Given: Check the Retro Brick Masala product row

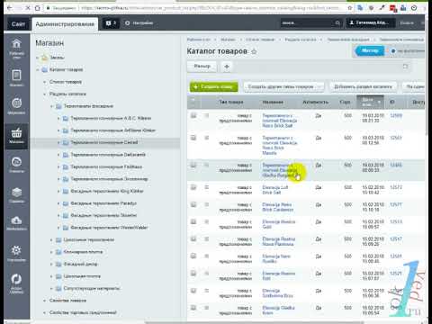Looking at the screenshot, I should [x=193, y=138].
